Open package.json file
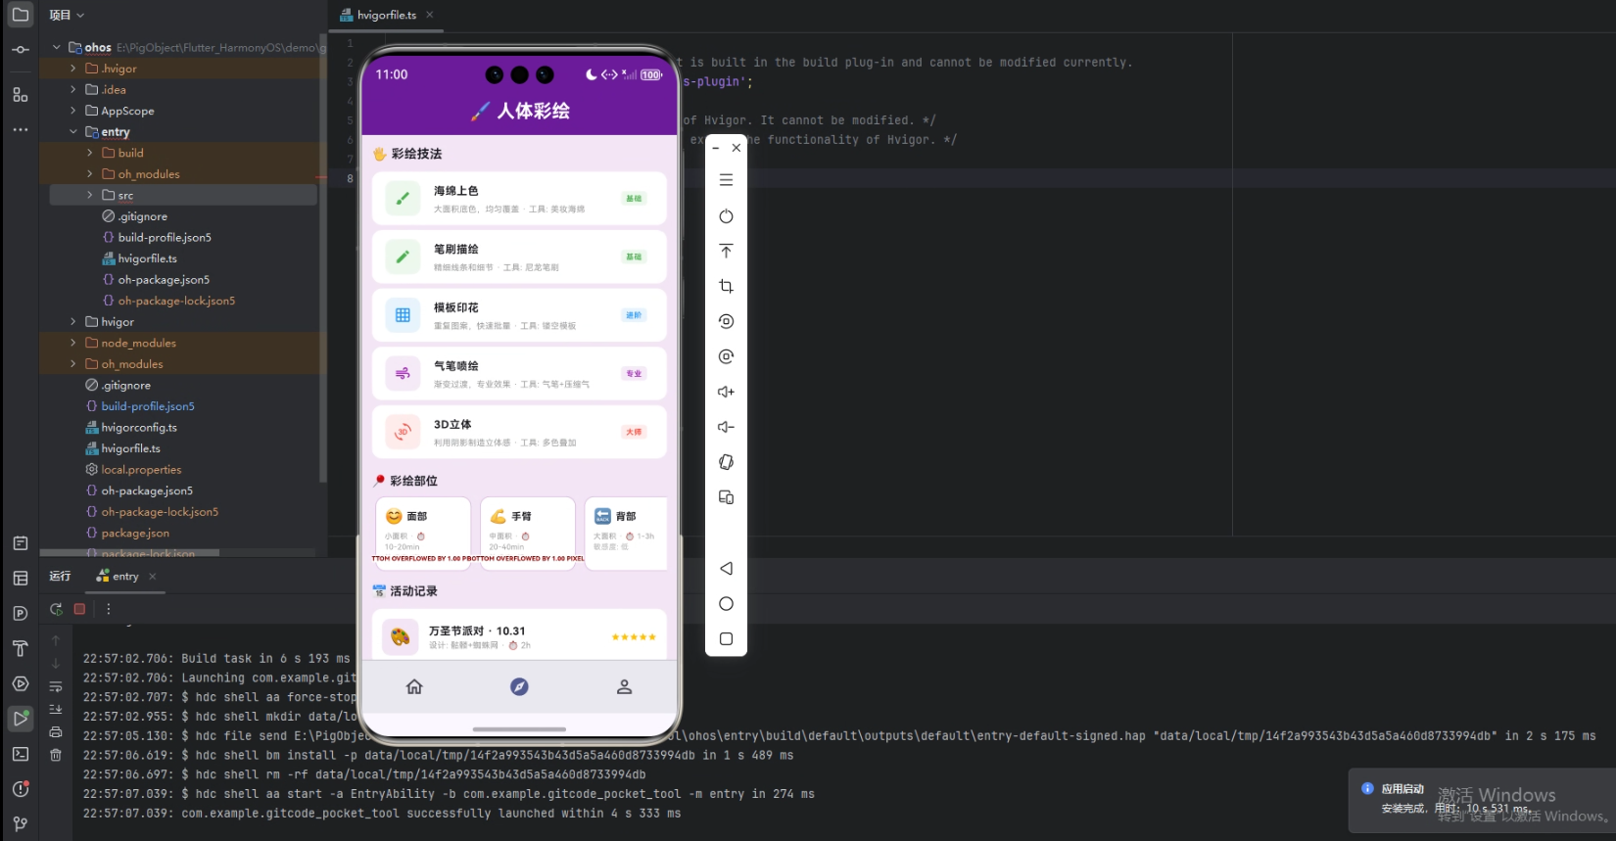Viewport: 1616px width, 841px height. point(135,533)
